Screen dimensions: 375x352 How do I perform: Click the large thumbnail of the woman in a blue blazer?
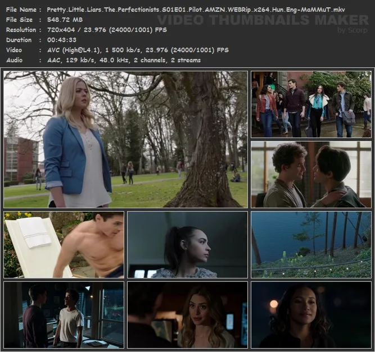[125, 139]
